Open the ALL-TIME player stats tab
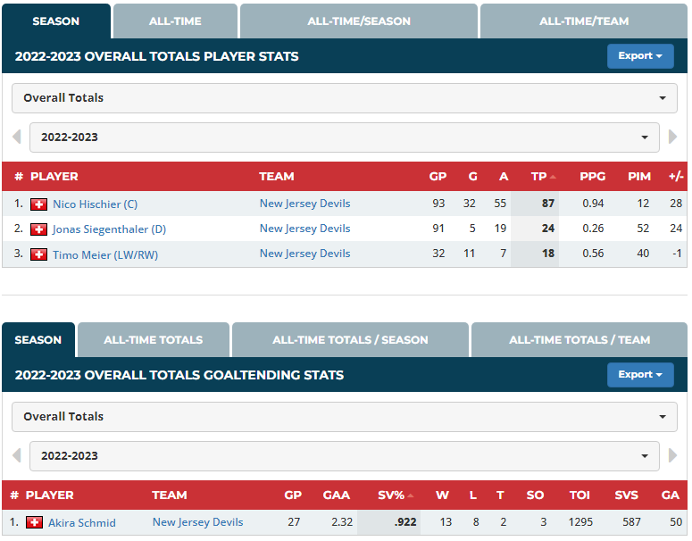The width and height of the screenshot is (692, 541). [x=175, y=21]
